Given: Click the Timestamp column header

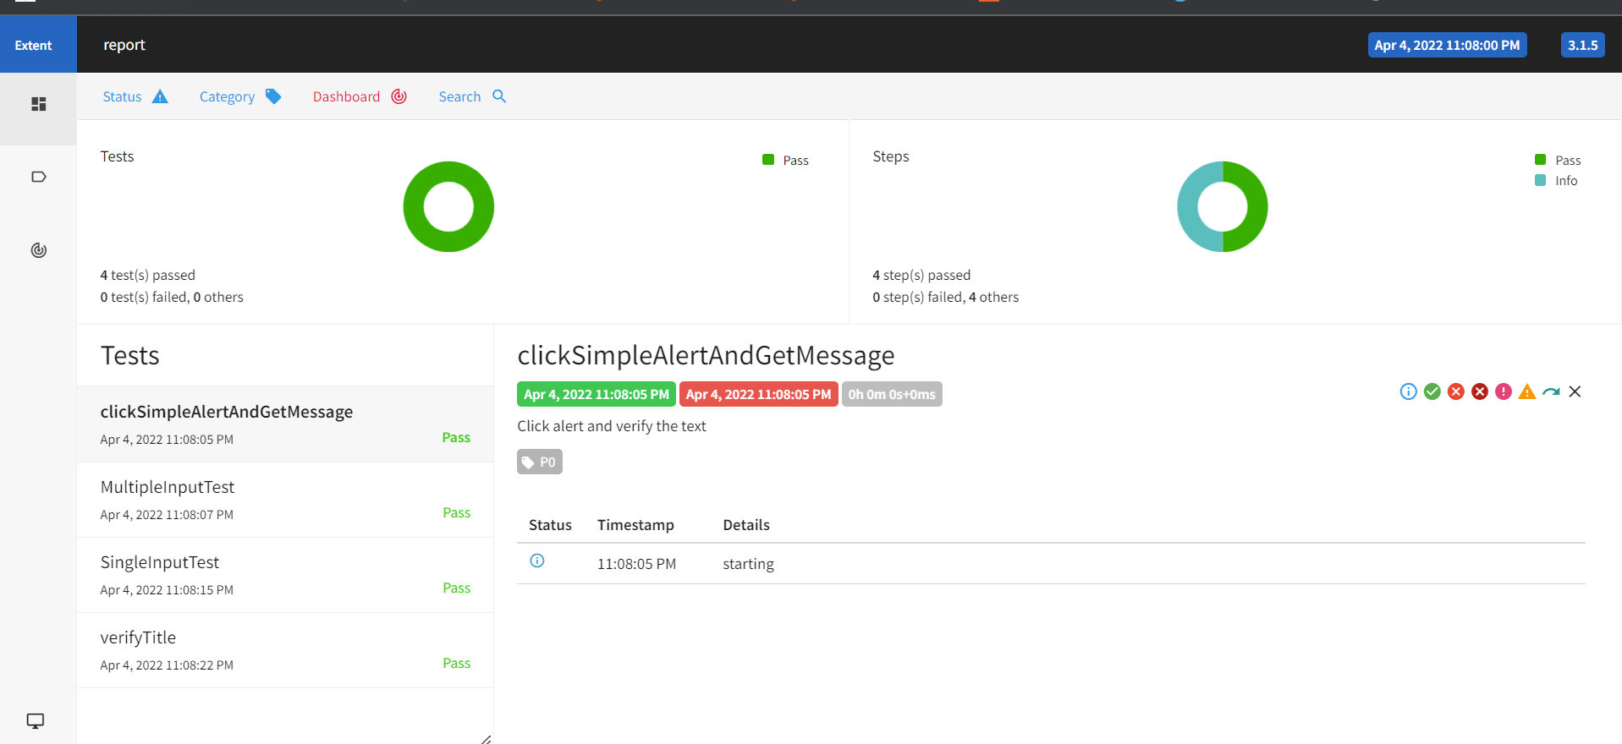Looking at the screenshot, I should 635,525.
